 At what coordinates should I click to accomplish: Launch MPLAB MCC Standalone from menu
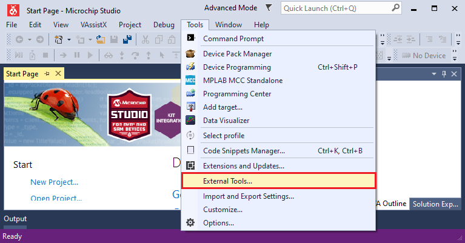278,81
